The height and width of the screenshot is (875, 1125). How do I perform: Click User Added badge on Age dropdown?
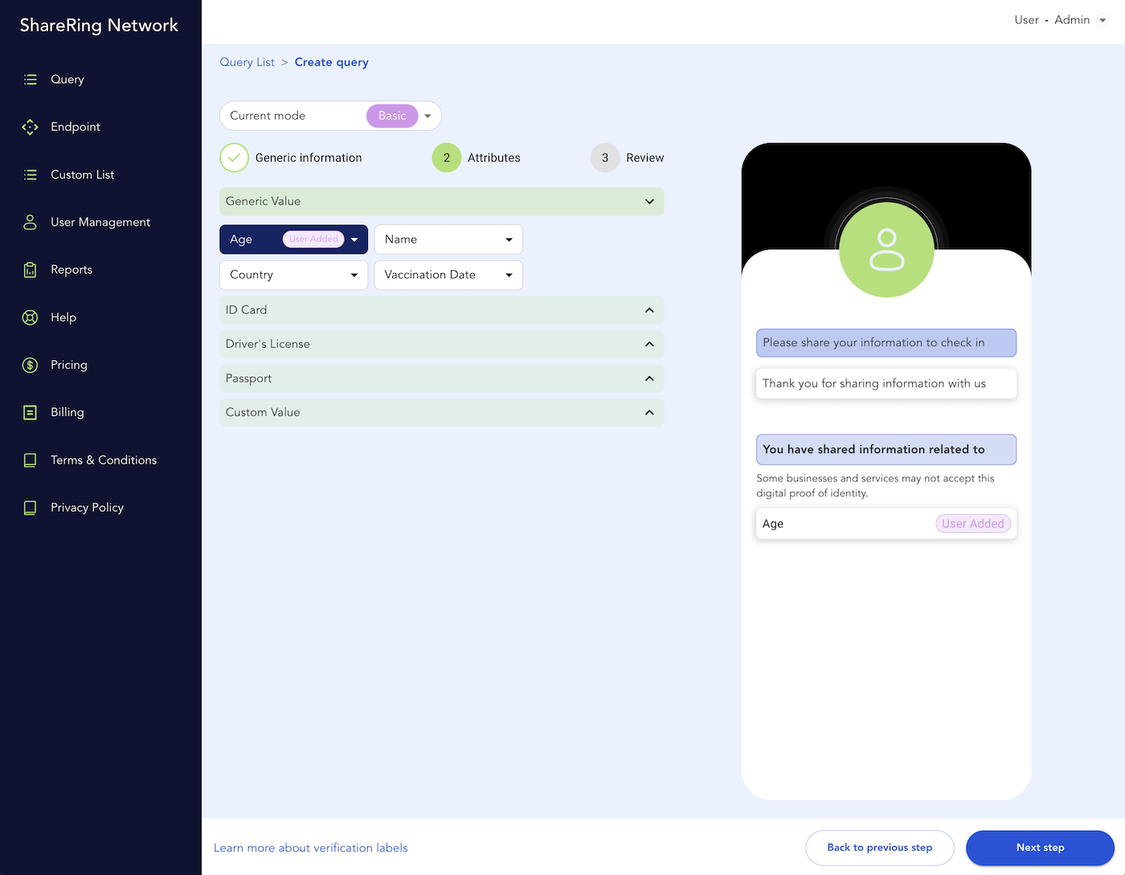313,239
